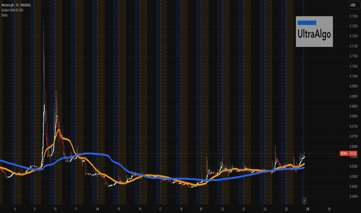
Task: Click the 0.0750 price axis label
Action: pos(353,126)
